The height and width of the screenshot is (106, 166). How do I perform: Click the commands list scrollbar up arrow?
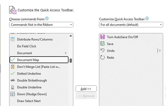tap(71, 36)
